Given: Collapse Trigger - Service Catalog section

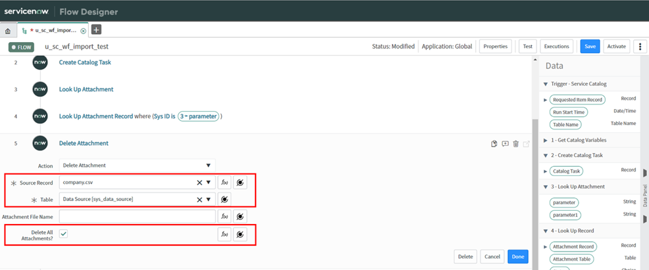Looking at the screenshot, I should tap(546, 84).
